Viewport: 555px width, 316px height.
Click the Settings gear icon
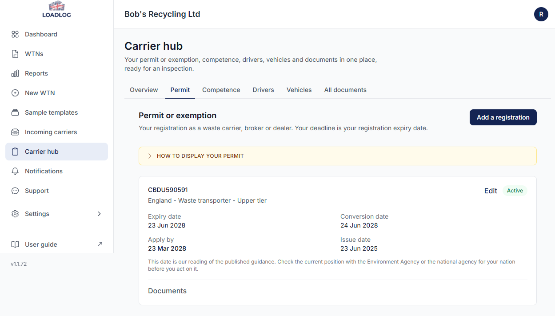tap(15, 214)
